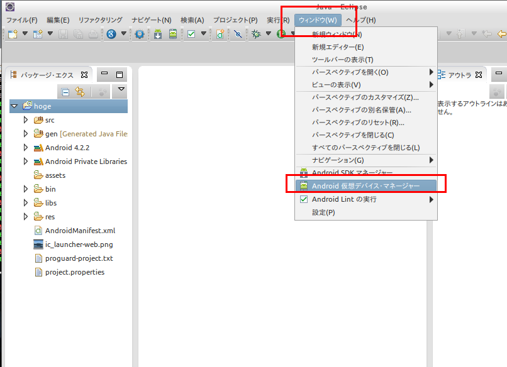507x367 pixels.
Task: Choose すべてのパースペクティブを閉じる(L)
Action: (366, 148)
